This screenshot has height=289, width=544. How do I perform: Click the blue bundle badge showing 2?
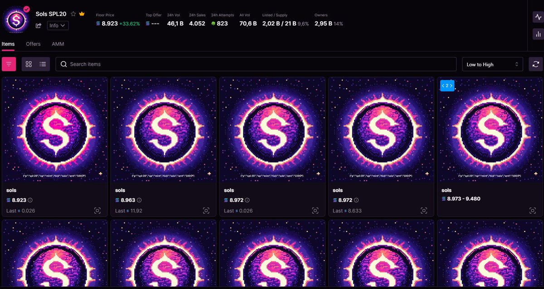[447, 86]
